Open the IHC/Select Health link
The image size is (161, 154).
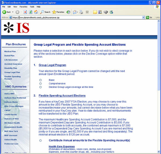(12, 123)
